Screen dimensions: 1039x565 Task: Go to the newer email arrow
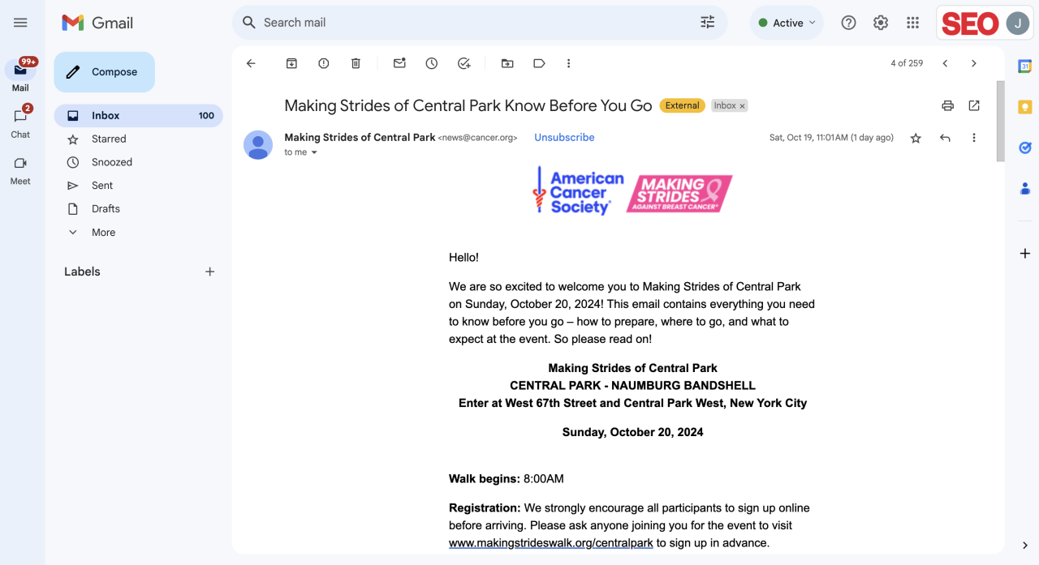[x=945, y=63]
